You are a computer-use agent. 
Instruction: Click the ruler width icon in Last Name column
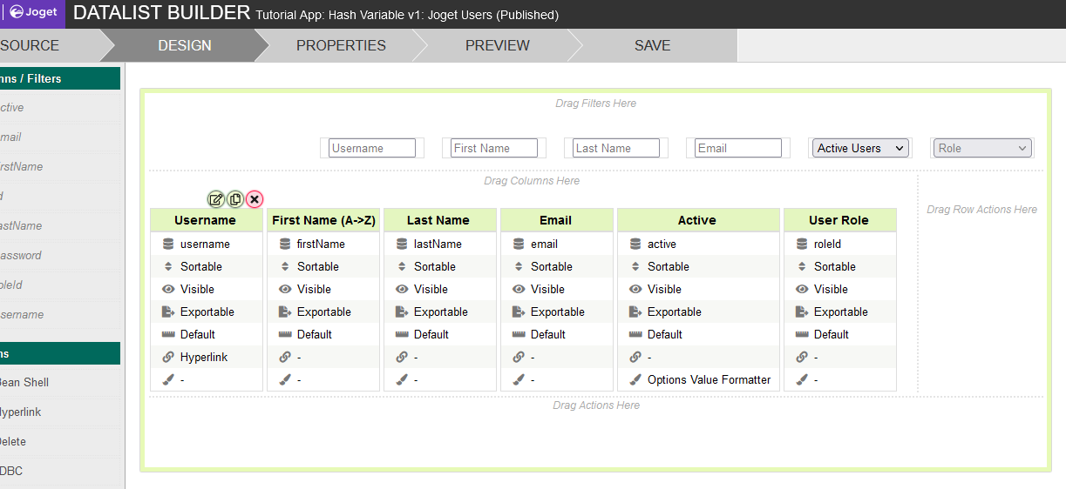(x=402, y=334)
